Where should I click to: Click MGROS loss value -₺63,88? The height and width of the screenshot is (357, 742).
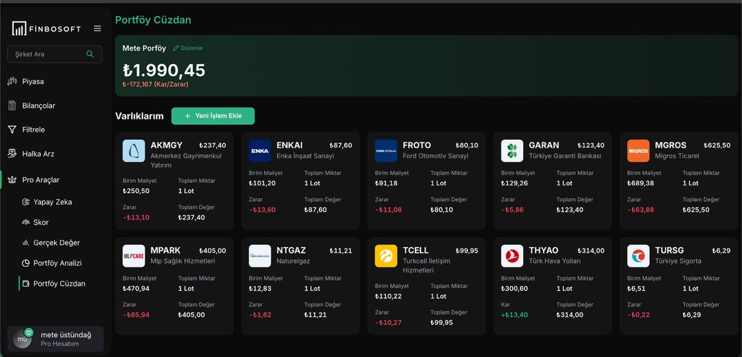(640, 210)
